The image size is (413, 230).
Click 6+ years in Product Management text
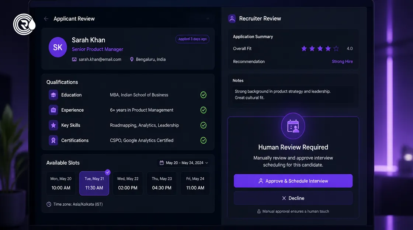click(142, 110)
